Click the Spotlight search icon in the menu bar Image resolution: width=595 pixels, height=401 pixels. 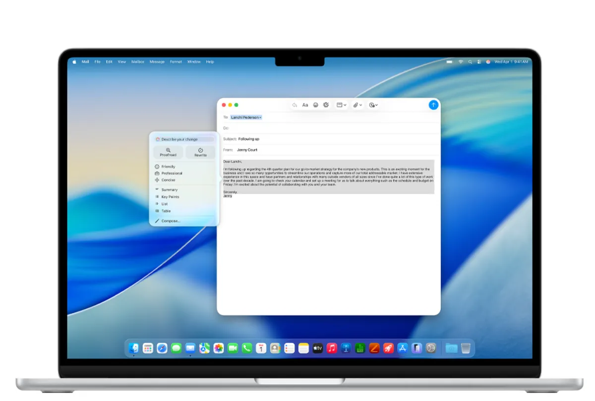pos(470,62)
